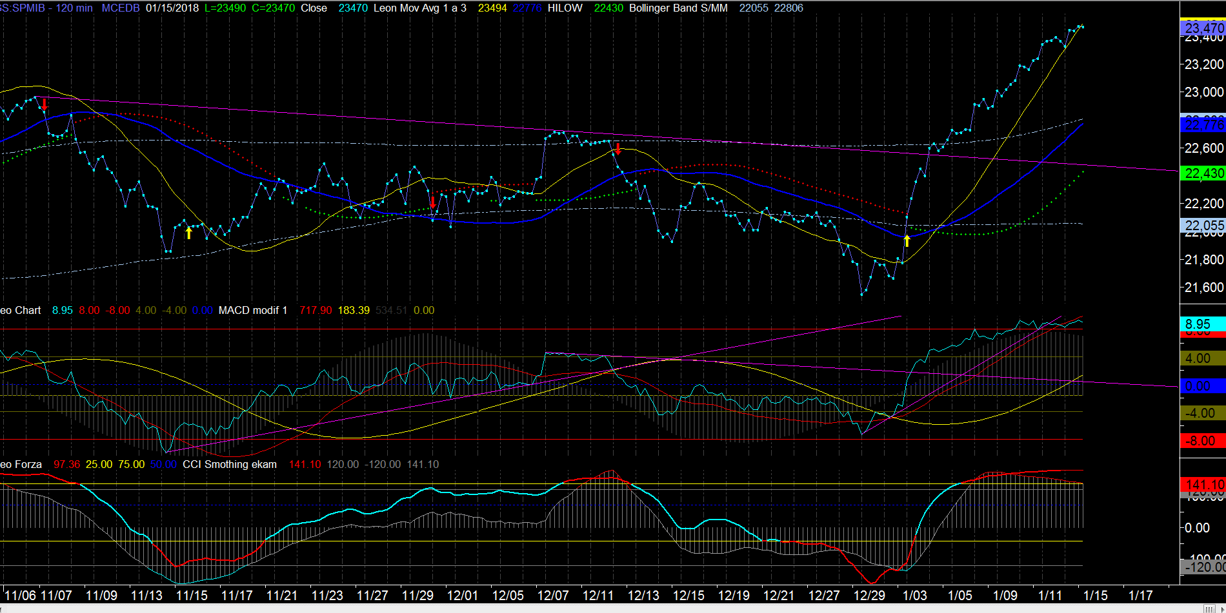The height and width of the screenshot is (613, 1226).
Task: Click the yellow buy arrow near 11/15
Action: pos(188,233)
